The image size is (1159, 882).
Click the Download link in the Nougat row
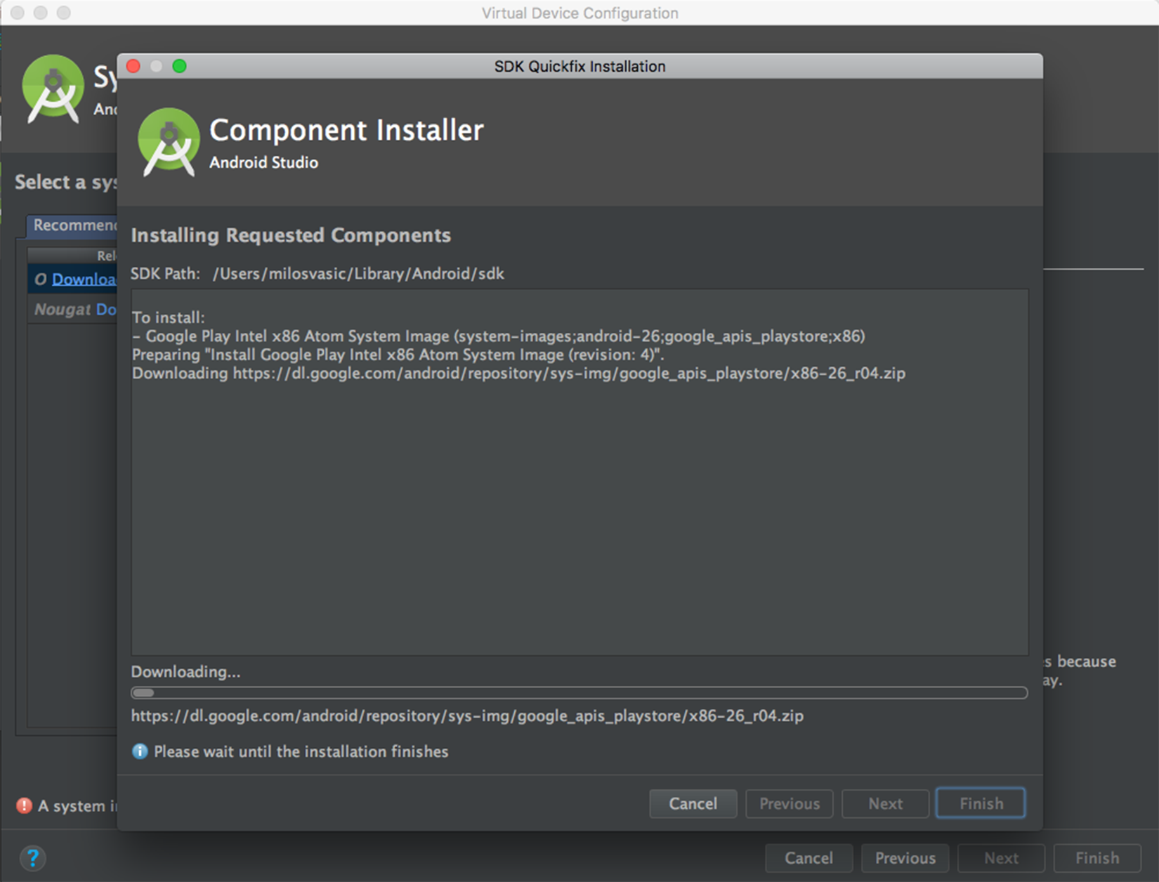pos(106,309)
